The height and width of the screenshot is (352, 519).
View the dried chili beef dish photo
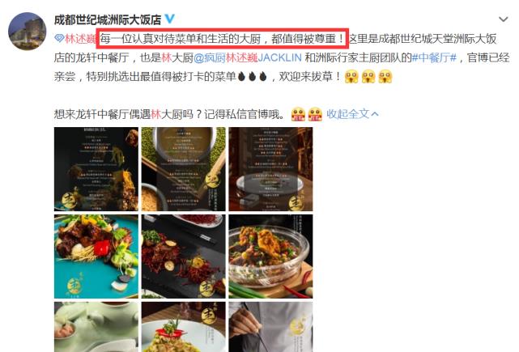click(x=183, y=257)
